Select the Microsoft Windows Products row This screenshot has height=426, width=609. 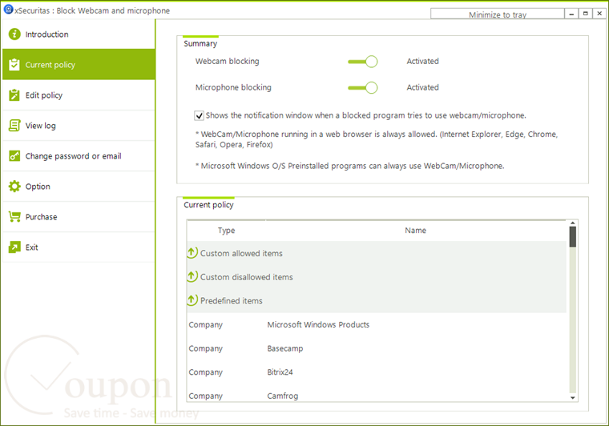377,324
